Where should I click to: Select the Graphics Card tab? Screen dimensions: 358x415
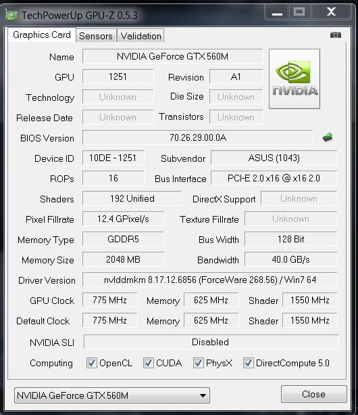pyautogui.click(x=42, y=35)
